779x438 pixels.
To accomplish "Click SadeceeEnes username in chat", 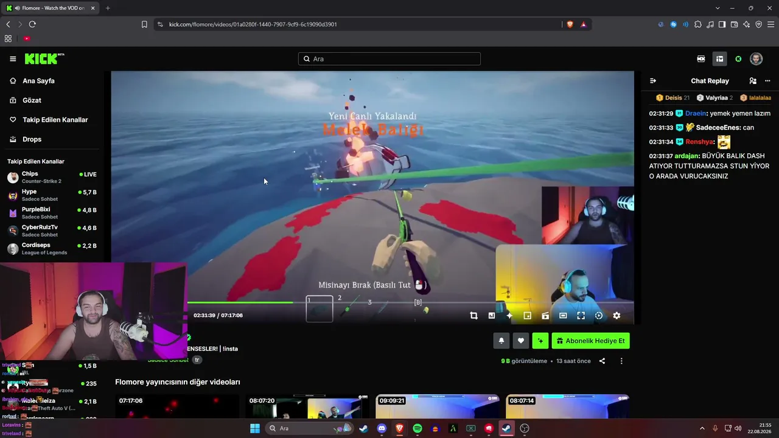I will click(x=717, y=128).
